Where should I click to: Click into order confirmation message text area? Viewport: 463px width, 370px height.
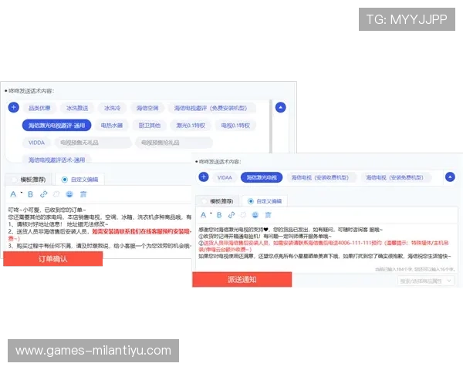(99, 228)
